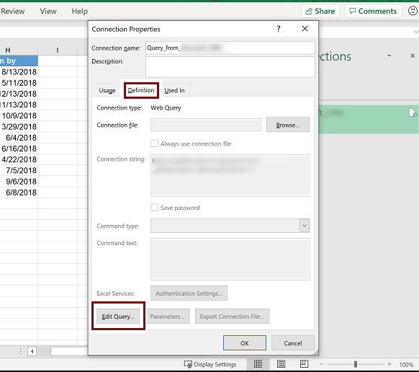Open the feedback smiley icon

[x=413, y=11]
